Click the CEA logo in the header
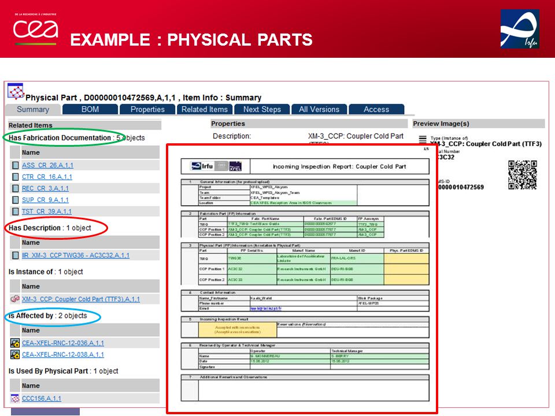This screenshot has width=555, height=416. tap(35, 29)
